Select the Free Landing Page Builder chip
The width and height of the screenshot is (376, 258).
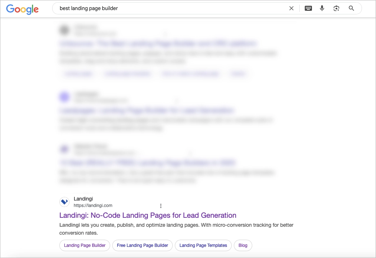click(x=142, y=245)
